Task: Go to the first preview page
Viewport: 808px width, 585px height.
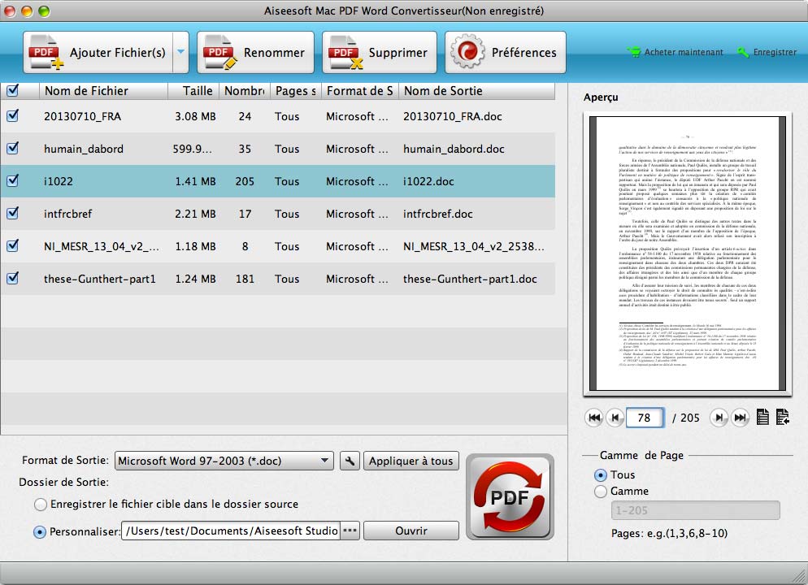Action: pos(594,418)
